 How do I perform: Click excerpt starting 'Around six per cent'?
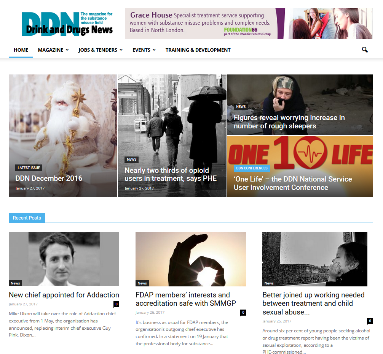tap(316, 341)
